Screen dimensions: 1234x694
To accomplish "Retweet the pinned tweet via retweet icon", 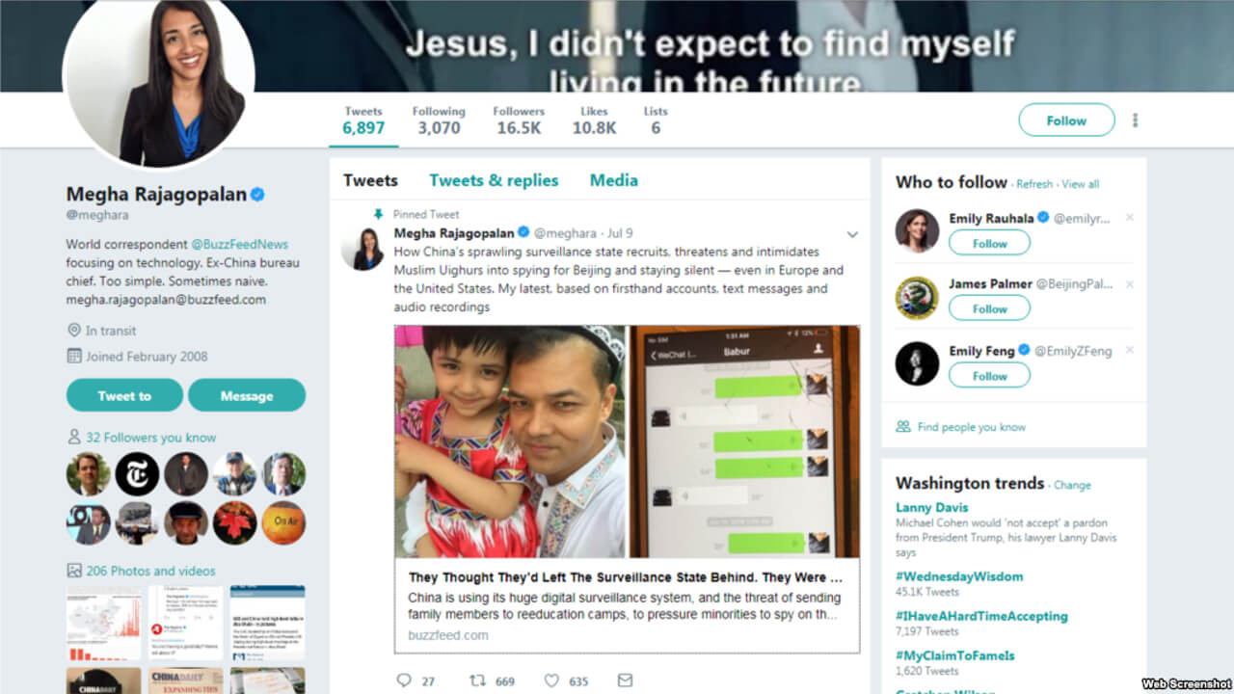I will (477, 681).
